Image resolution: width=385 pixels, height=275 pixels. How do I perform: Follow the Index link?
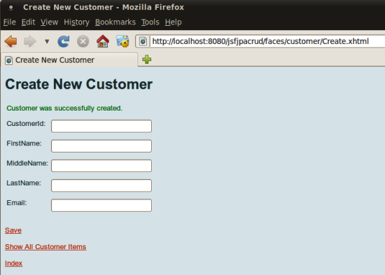[13, 263]
